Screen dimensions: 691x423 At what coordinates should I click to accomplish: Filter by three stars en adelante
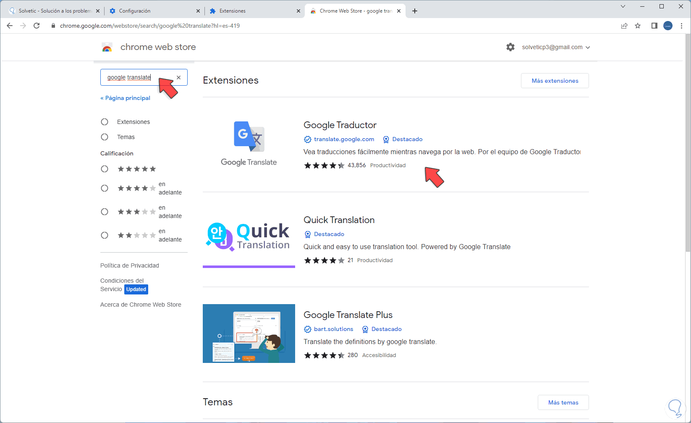(105, 212)
